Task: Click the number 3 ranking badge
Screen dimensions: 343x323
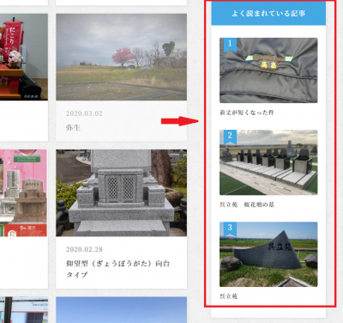Action: tap(230, 229)
